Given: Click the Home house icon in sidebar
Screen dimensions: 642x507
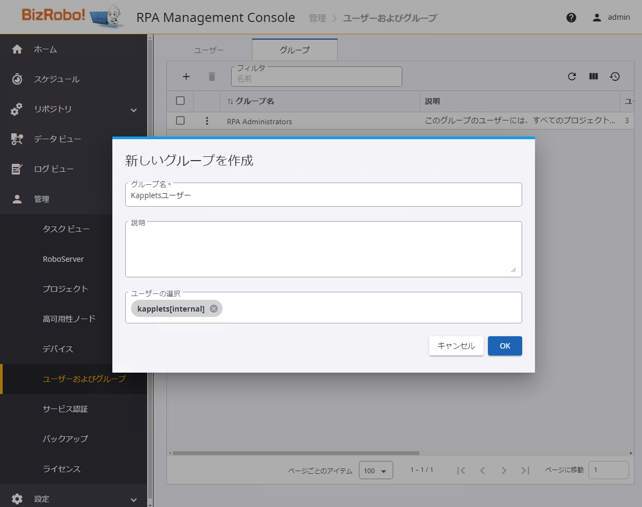Looking at the screenshot, I should pyautogui.click(x=17, y=49).
